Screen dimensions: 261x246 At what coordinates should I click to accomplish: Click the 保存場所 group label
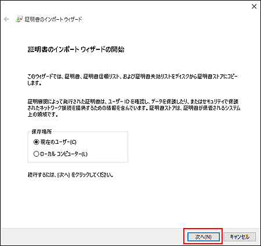click(42, 132)
